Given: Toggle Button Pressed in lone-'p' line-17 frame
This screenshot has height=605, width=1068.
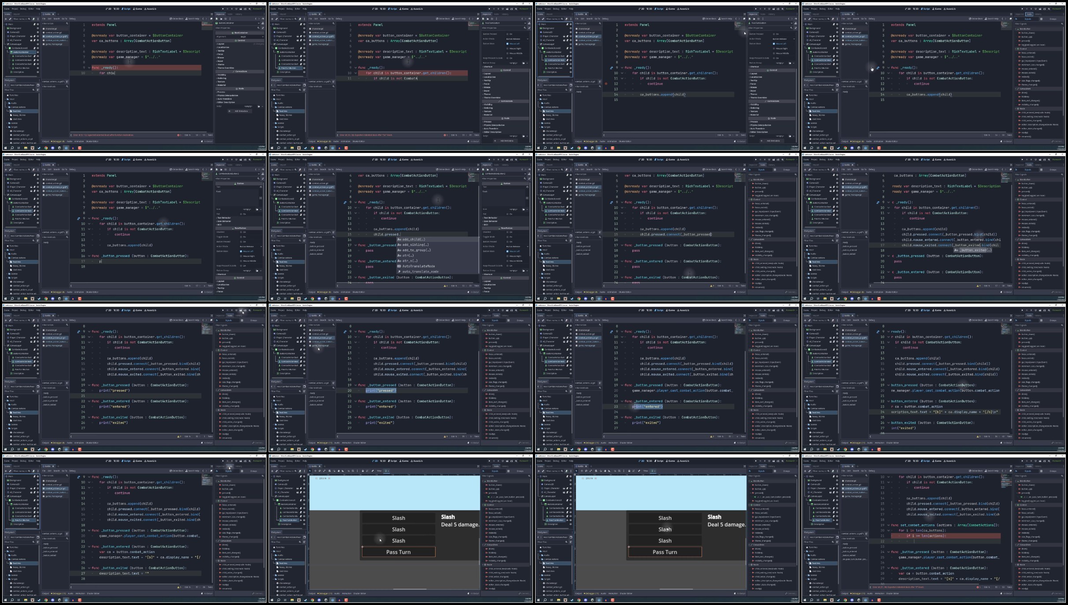Looking at the screenshot, I should (x=241, y=241).
